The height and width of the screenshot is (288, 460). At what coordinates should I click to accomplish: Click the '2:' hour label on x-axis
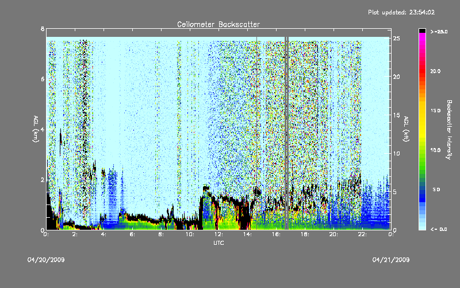(x=75, y=234)
